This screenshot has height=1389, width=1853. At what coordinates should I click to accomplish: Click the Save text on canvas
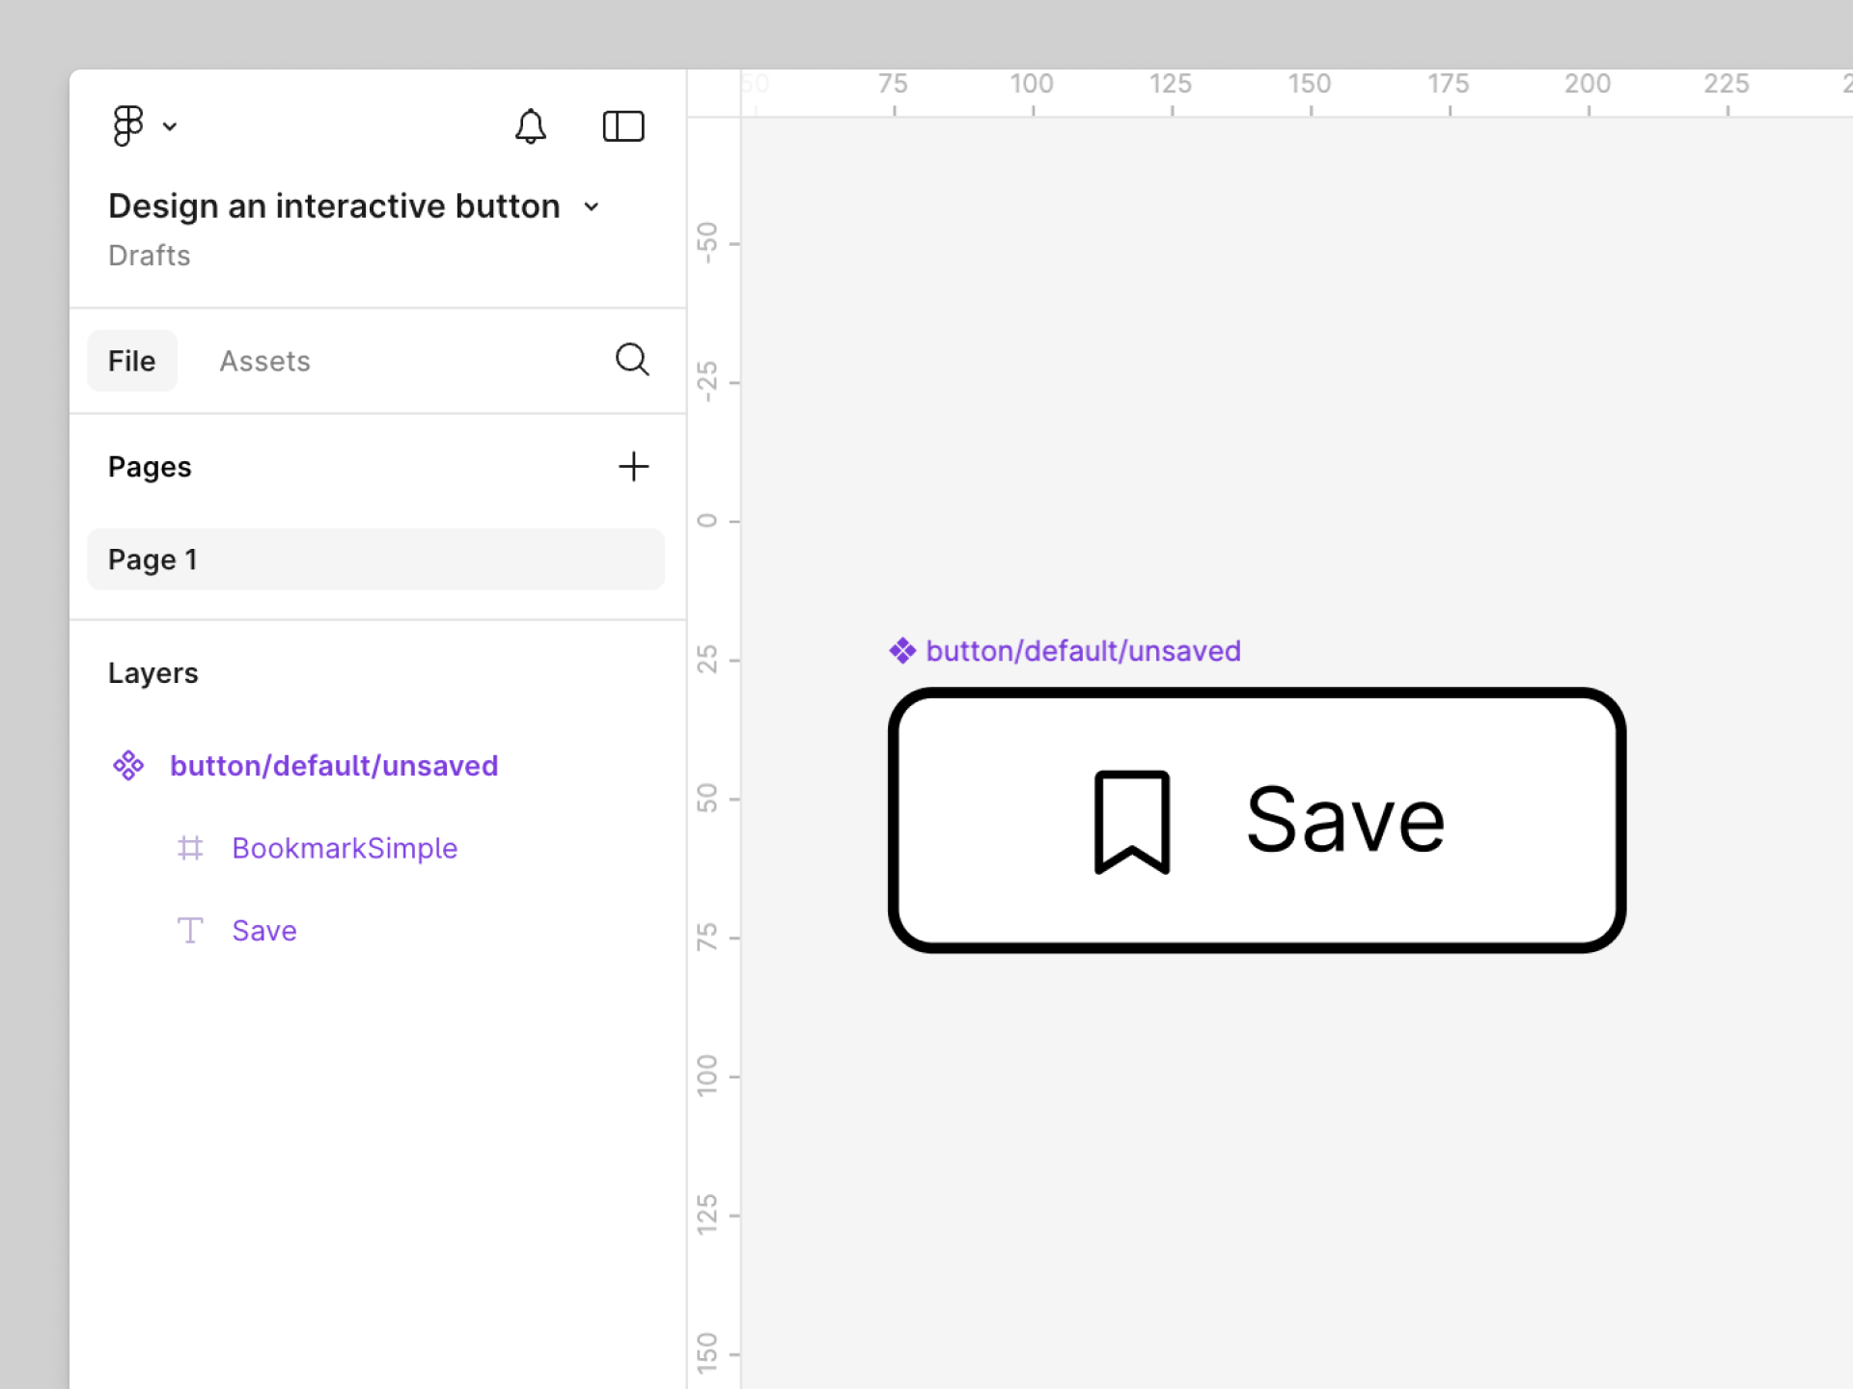[x=1345, y=820]
